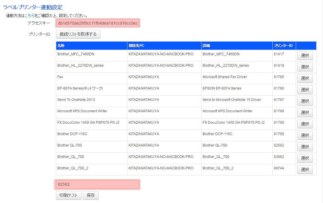Click 選択 for FX DocuColor 1450 row
Image resolution: width=323 pixels, height=203 pixels.
(x=305, y=124)
